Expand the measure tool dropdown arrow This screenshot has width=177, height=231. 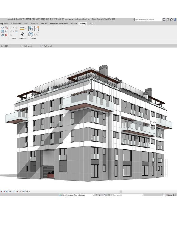[26, 29]
